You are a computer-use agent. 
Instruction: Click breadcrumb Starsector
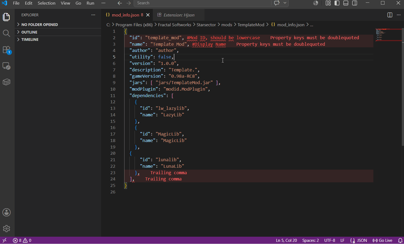(x=206, y=25)
